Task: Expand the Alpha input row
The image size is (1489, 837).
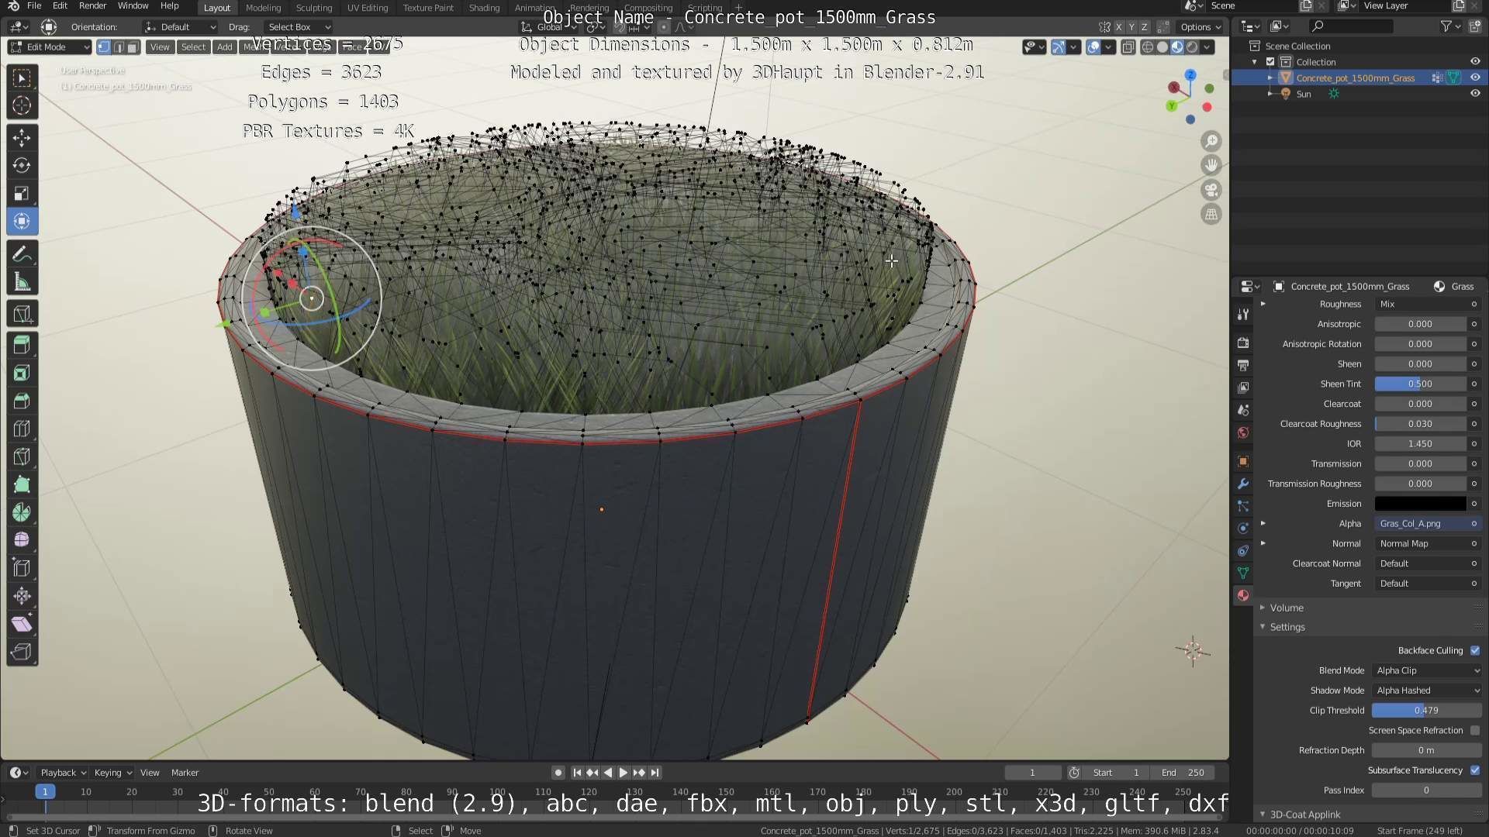Action: click(x=1263, y=524)
